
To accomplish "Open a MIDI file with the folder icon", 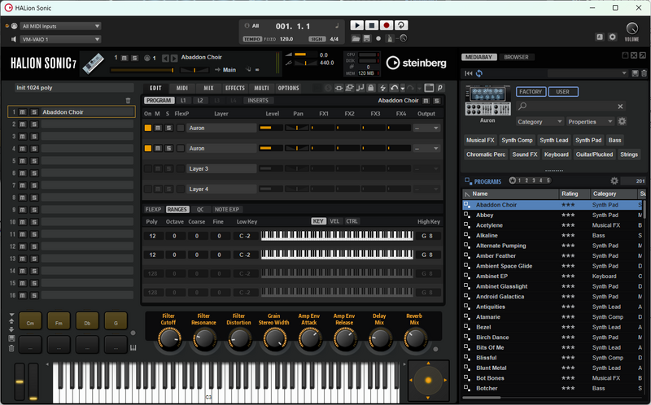I will [356, 38].
